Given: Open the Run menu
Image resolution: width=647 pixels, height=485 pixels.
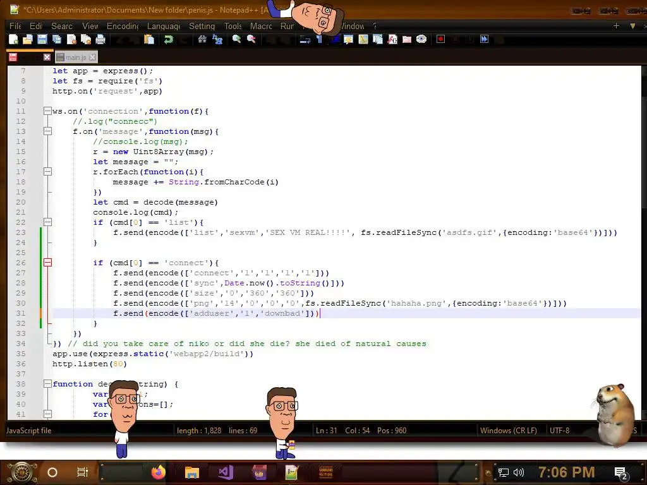Looking at the screenshot, I should pos(287,26).
